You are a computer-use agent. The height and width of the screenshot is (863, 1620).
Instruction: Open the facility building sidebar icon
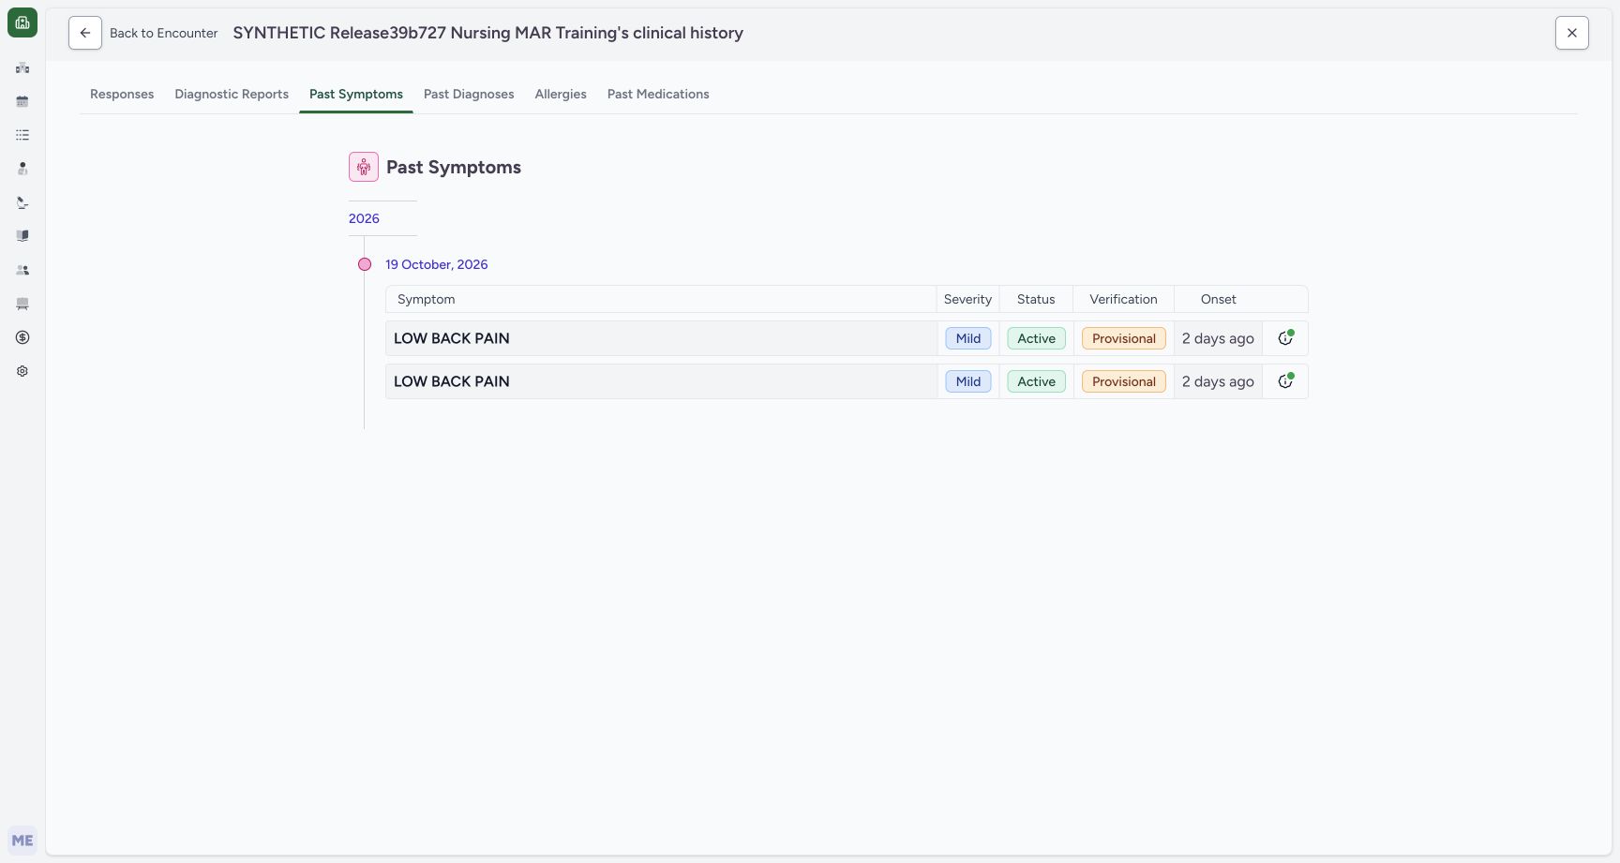(22, 67)
